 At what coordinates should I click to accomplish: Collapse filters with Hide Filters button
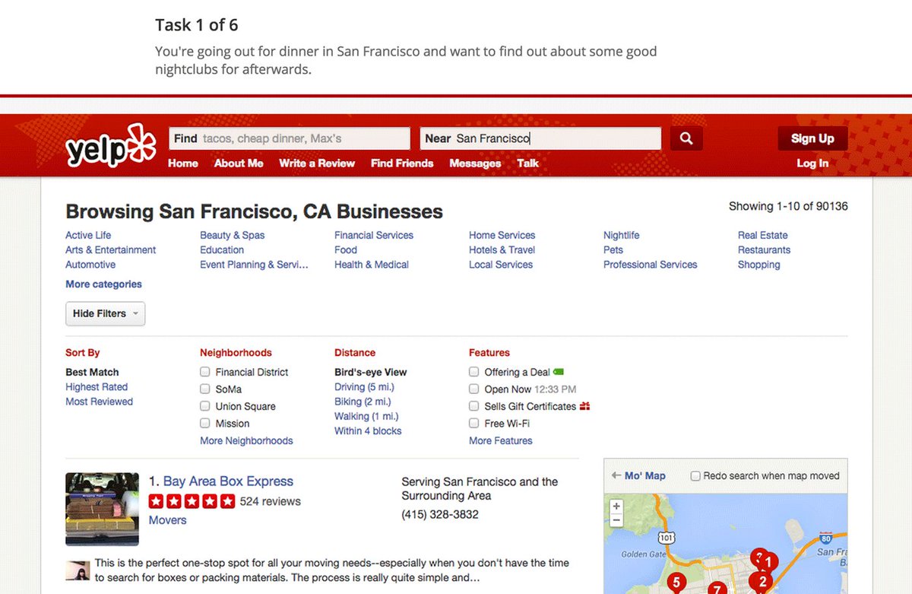coord(105,313)
